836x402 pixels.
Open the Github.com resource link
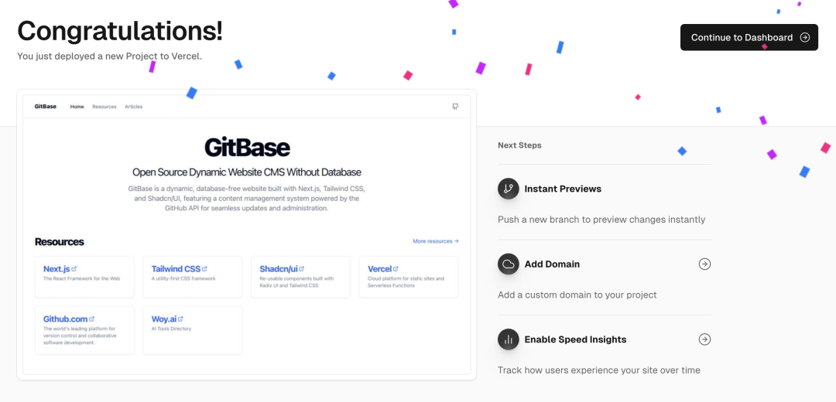66,319
